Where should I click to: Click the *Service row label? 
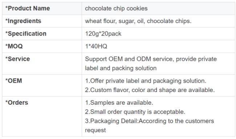[18, 59]
